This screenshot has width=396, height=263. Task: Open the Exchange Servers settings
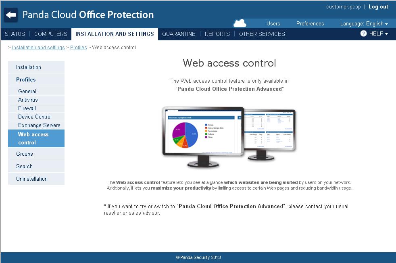[x=39, y=125]
